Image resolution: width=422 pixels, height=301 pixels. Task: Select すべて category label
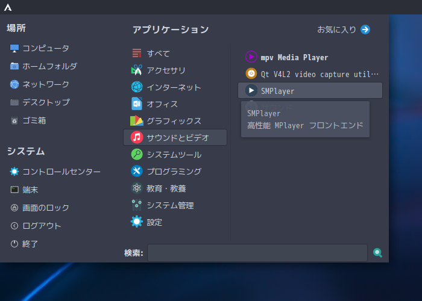tap(158, 54)
